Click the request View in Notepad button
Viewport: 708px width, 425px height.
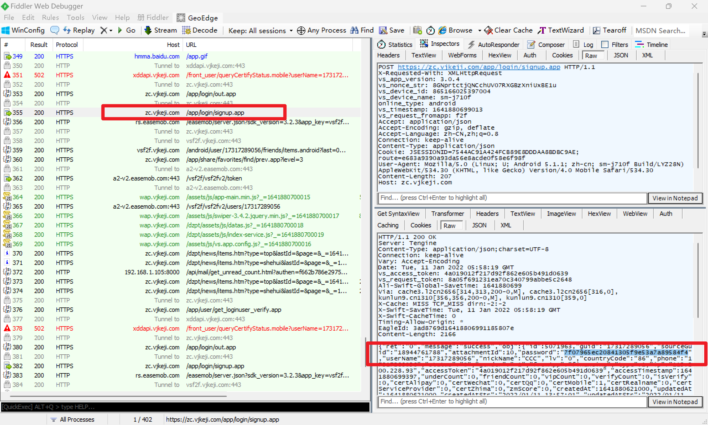pos(675,198)
